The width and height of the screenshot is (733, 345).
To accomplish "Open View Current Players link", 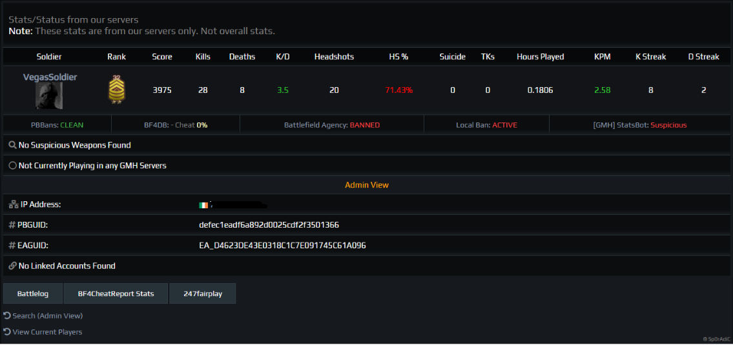I will (x=47, y=332).
